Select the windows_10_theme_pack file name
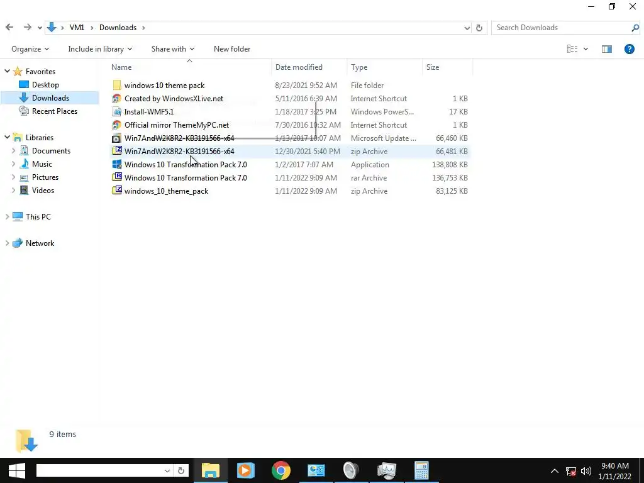 point(166,191)
